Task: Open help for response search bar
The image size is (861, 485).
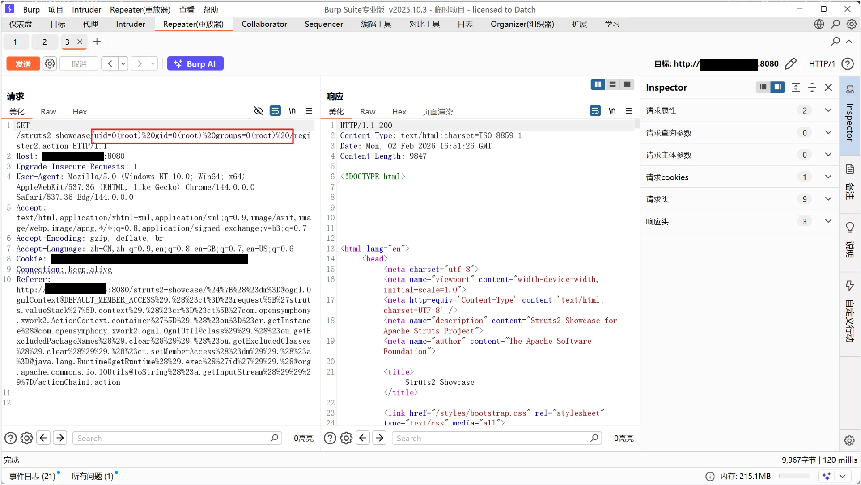Action: point(330,438)
